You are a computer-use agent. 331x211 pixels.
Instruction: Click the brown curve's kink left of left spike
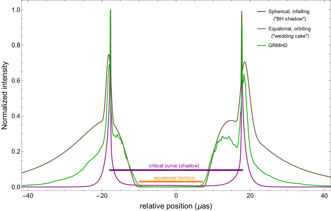[x=103, y=121]
